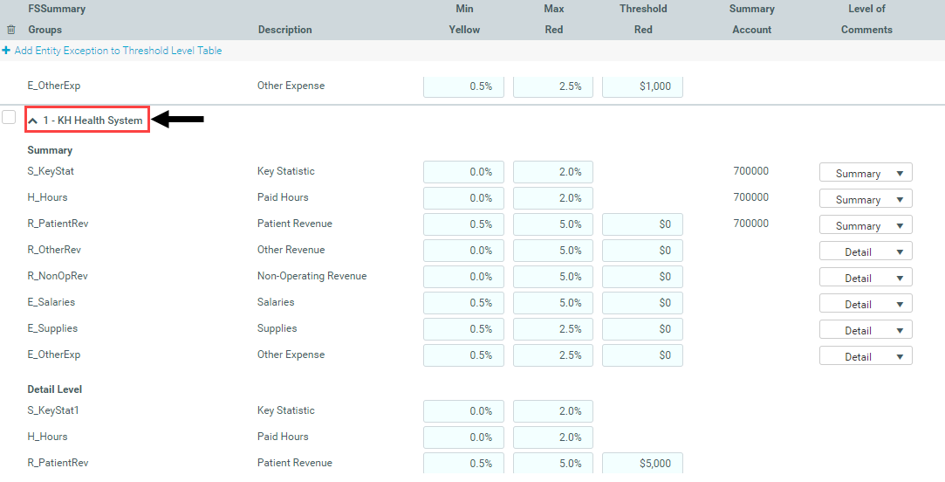This screenshot has width=945, height=482.
Task: Click the Threshold Red field for E_Salaries
Action: coord(642,303)
